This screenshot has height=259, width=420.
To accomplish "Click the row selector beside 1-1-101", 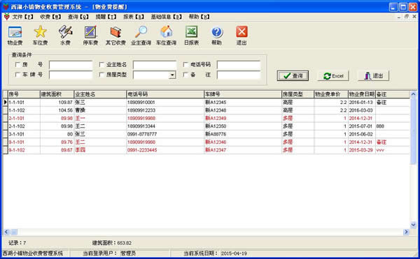I will point(5,102).
